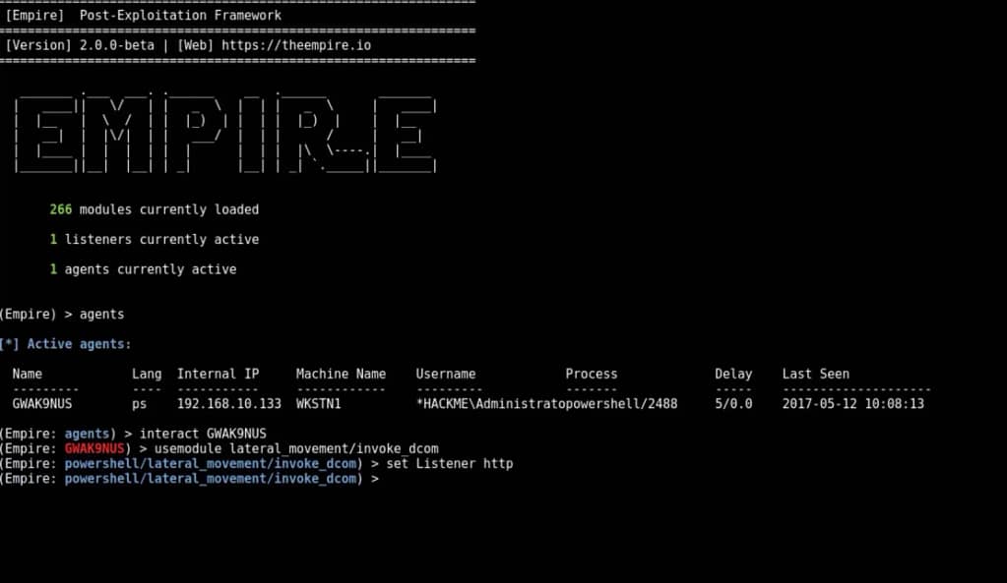This screenshot has width=1007, height=583.
Task: Click the blue "agents" prompt context label
Action: (88, 435)
